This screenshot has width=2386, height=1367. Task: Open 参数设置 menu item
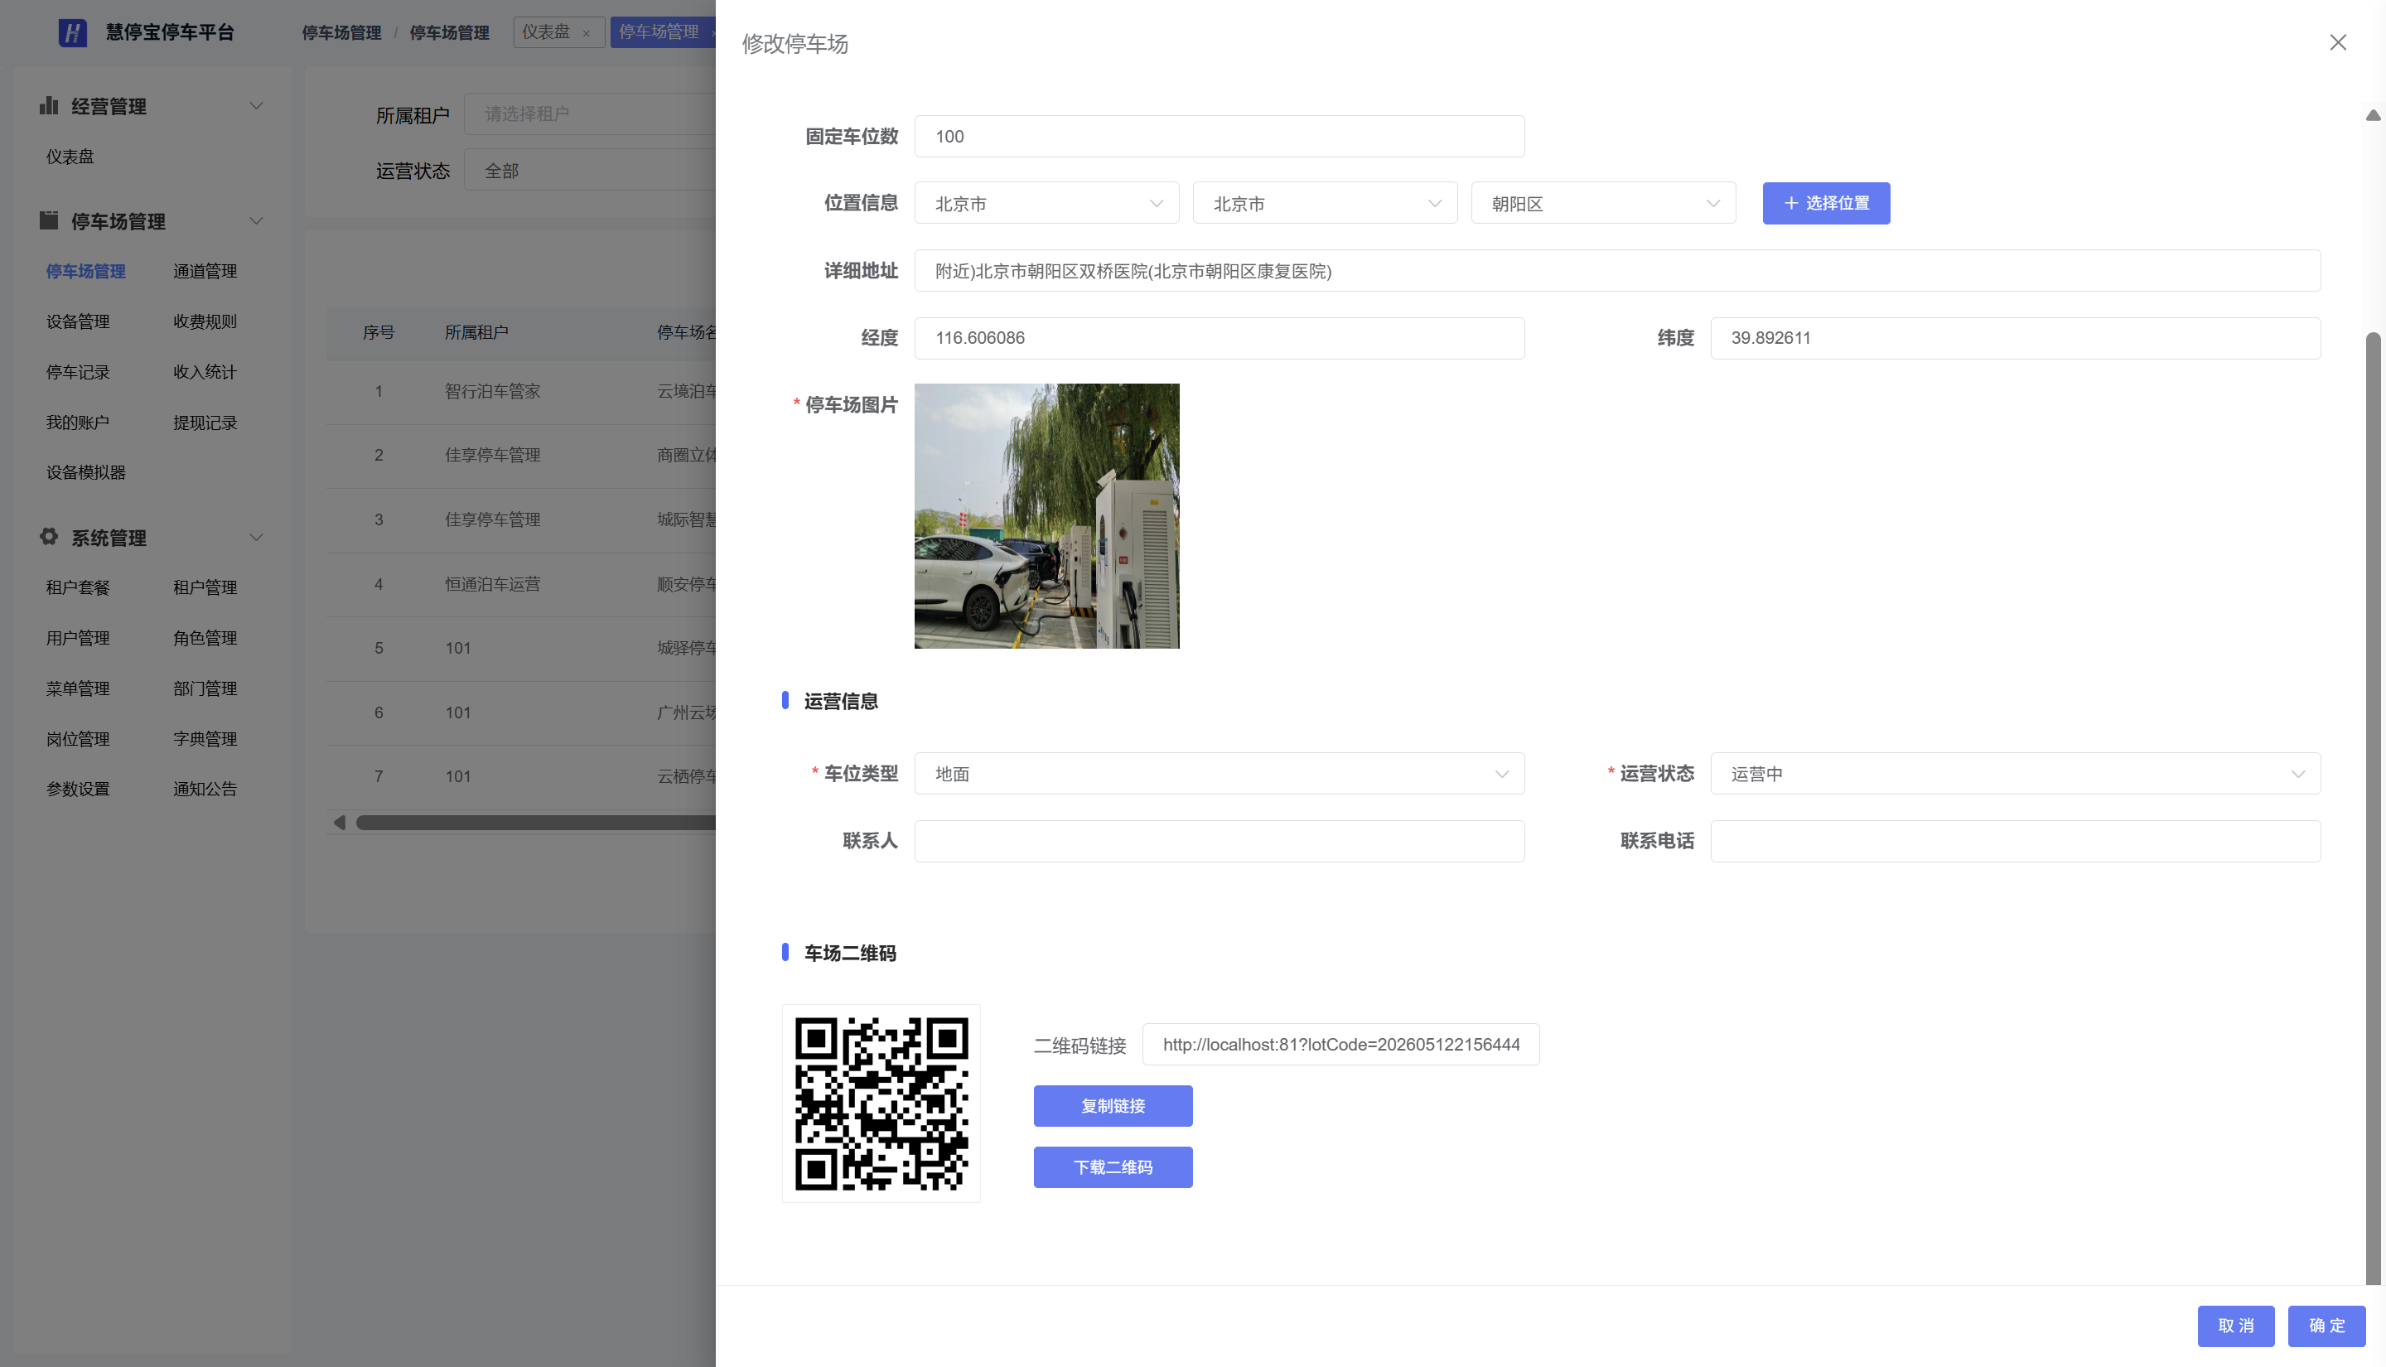pos(78,789)
